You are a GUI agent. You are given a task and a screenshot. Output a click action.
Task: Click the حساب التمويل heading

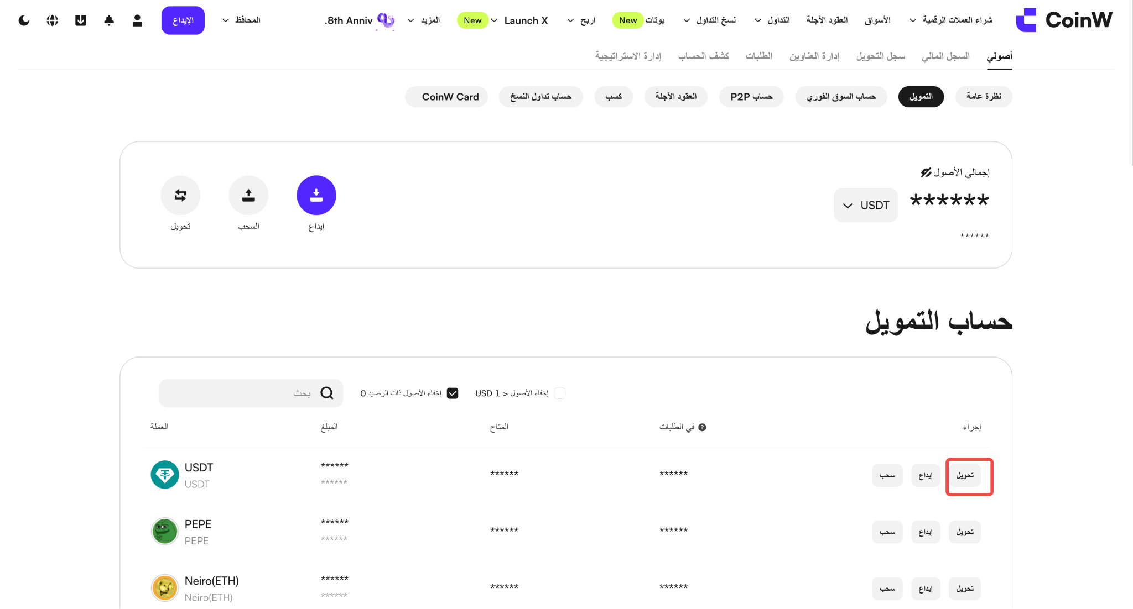pos(939,322)
